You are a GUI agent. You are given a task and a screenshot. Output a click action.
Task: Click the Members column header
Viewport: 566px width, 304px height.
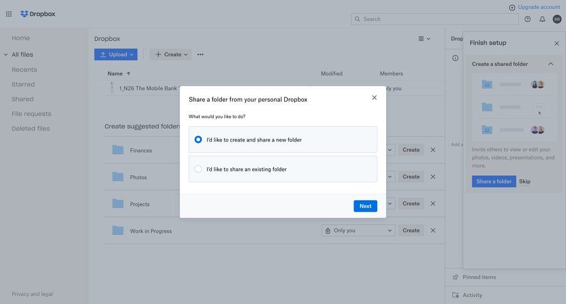coord(391,73)
